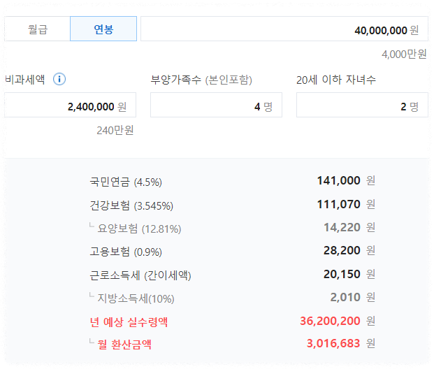Click the 월 환산금액 label
This screenshot has width=434, height=369.
point(124,345)
